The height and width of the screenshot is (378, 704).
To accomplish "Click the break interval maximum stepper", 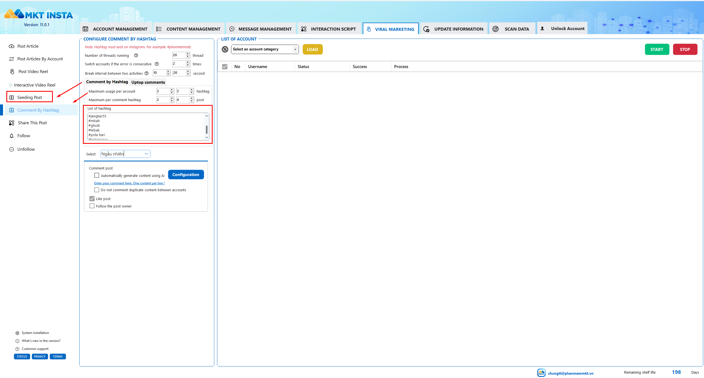I will click(188, 73).
